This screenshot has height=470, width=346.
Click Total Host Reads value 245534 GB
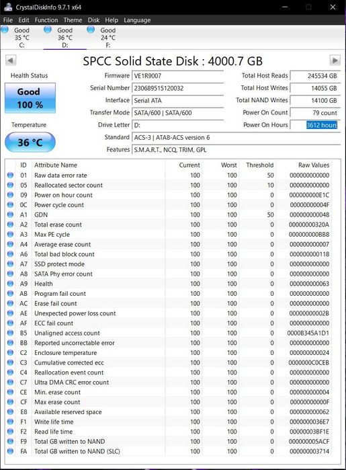pyautogui.click(x=315, y=76)
